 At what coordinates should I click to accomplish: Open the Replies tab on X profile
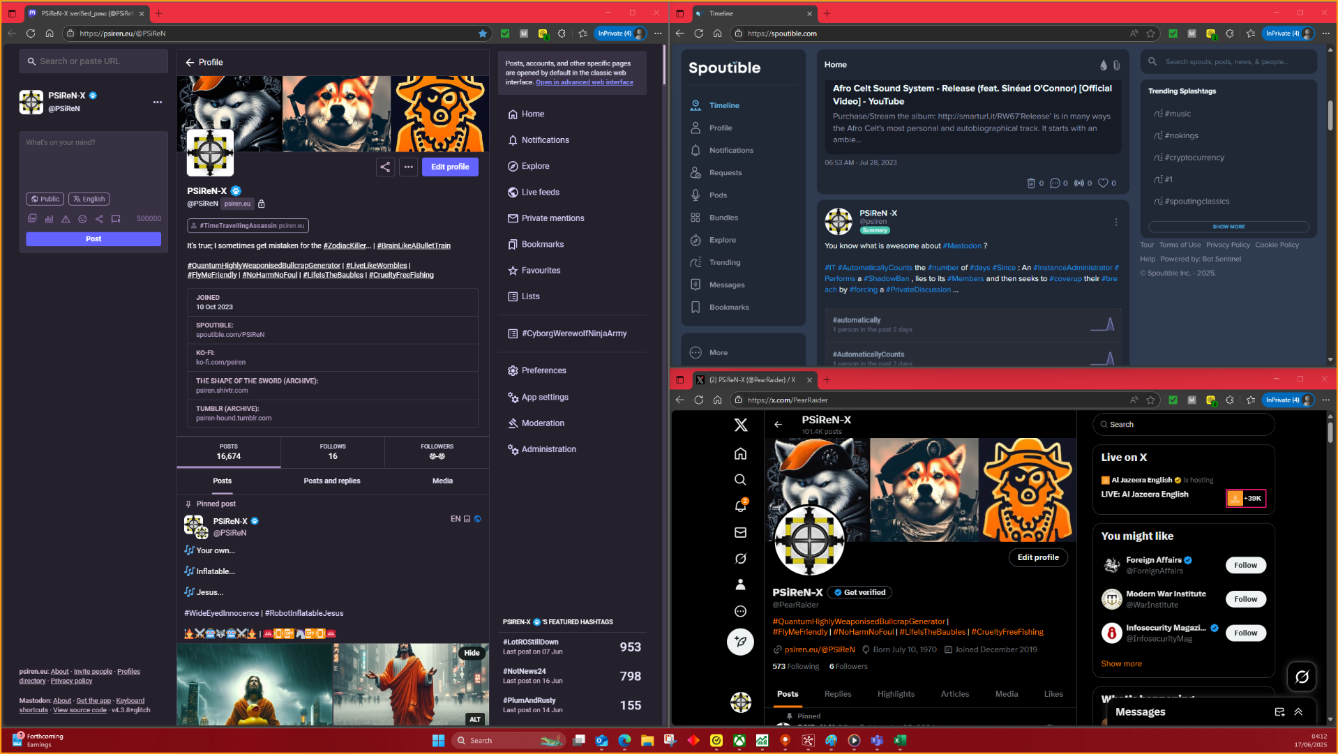pos(838,695)
